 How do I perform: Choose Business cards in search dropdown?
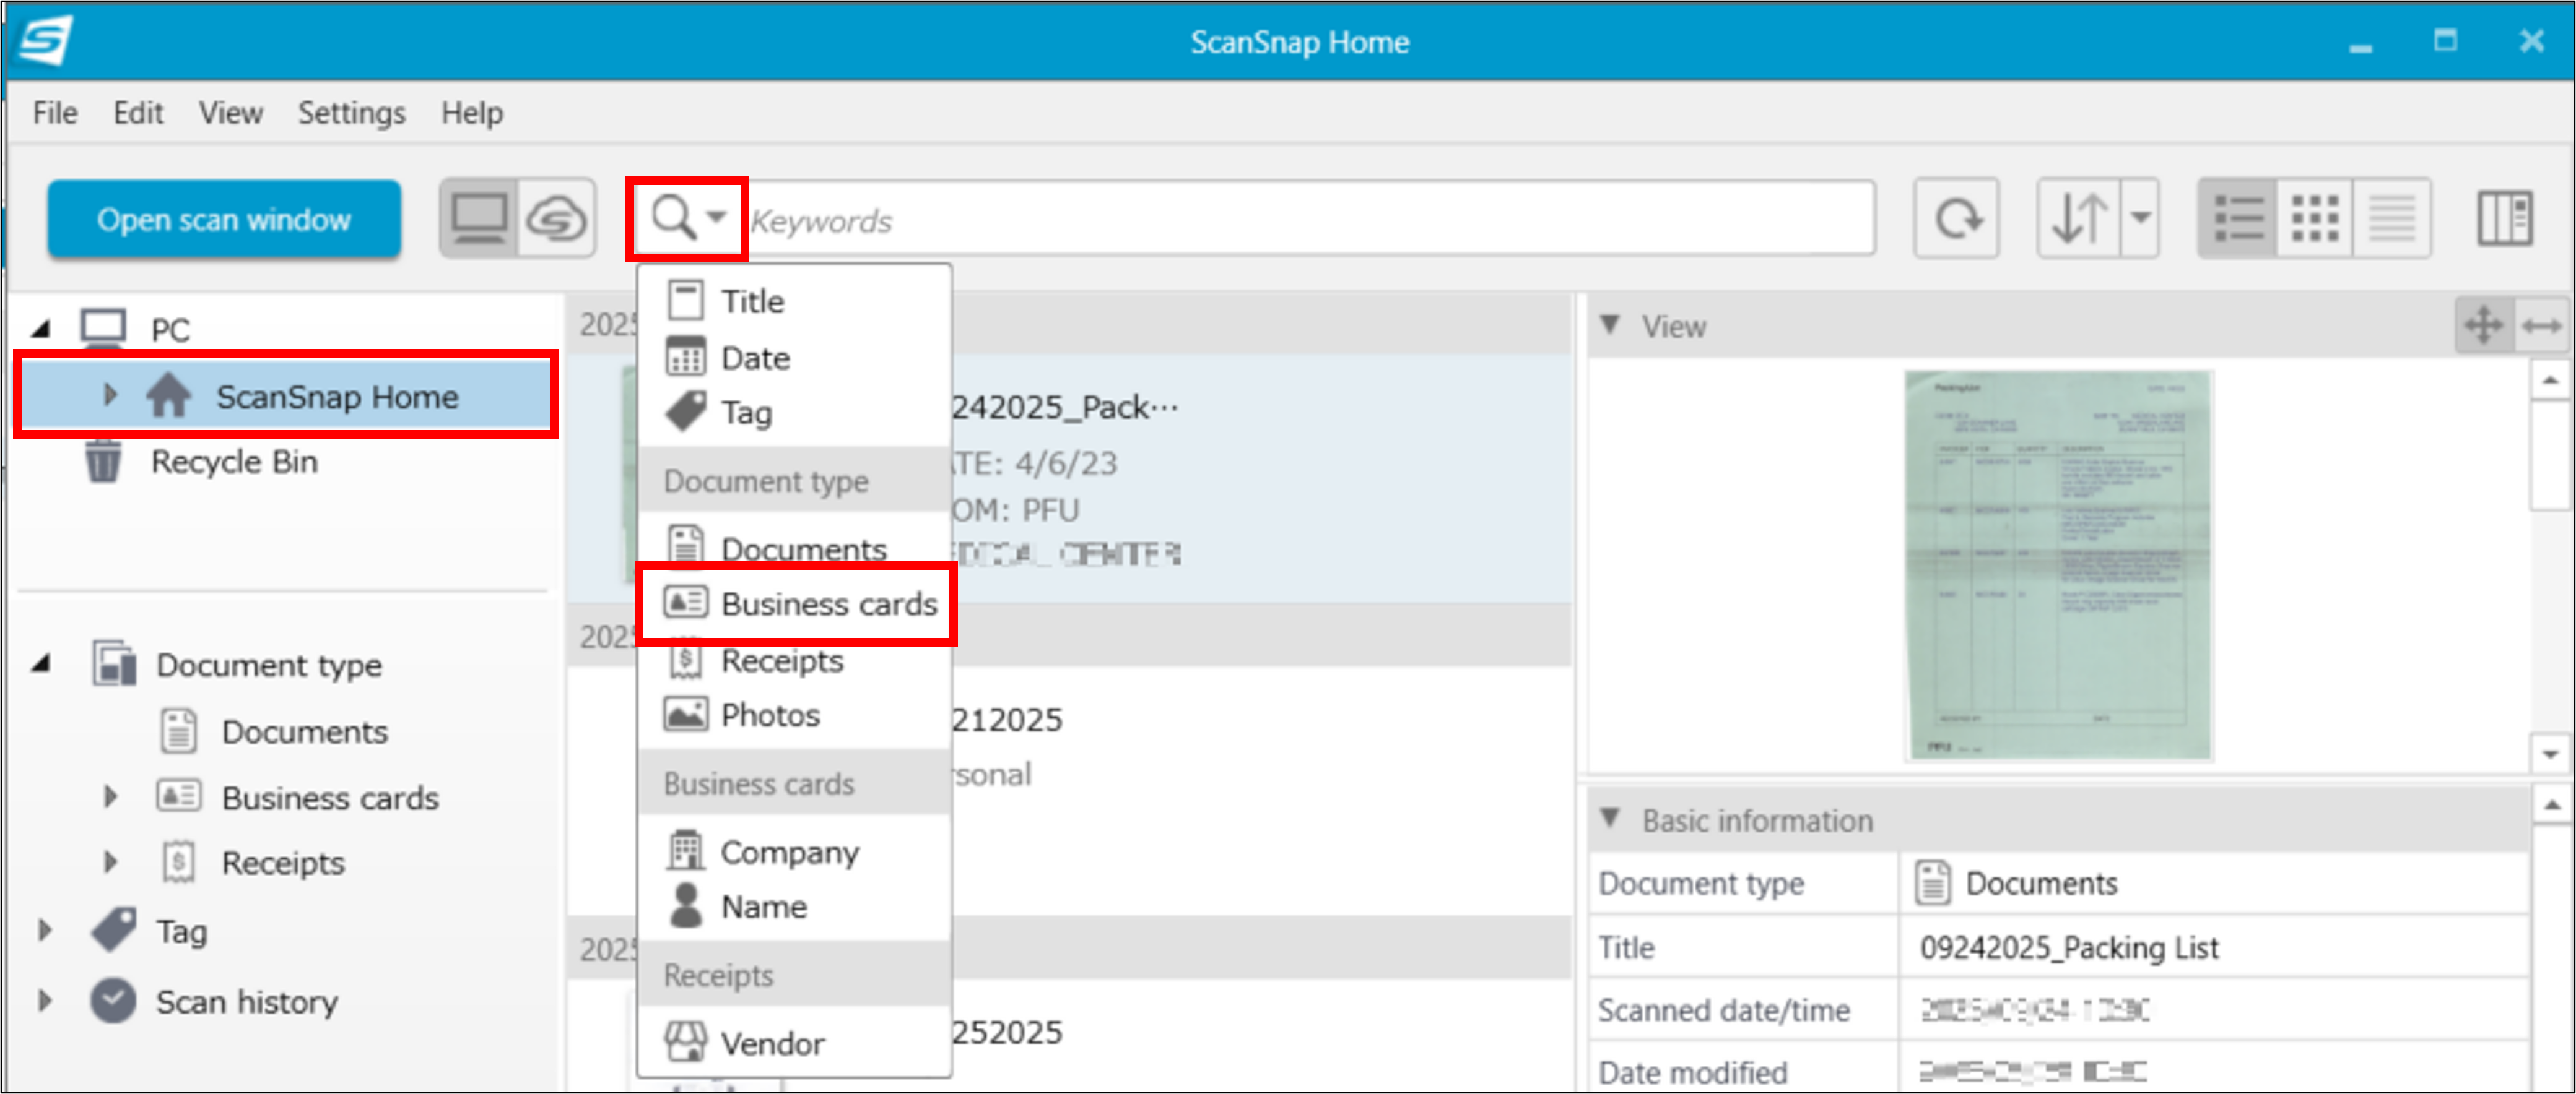click(x=796, y=603)
